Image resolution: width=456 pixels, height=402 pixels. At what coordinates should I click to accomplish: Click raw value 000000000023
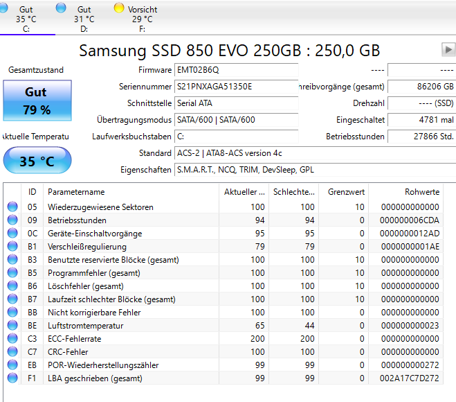(410, 326)
